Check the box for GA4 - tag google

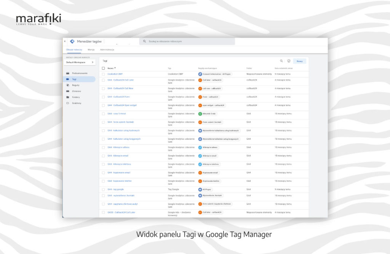pyautogui.click(x=103, y=189)
